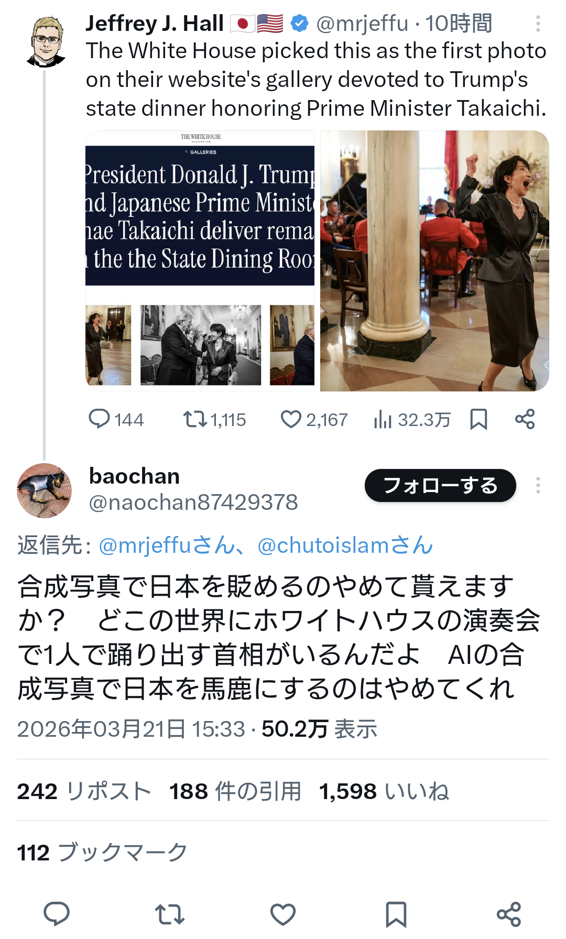Screen dimensions: 566x939
Task: Reply to baochan's post at bottom
Action: [57, 913]
